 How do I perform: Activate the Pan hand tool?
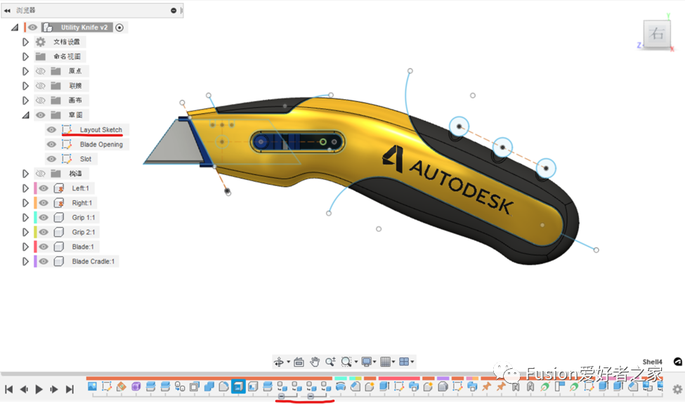click(x=315, y=362)
